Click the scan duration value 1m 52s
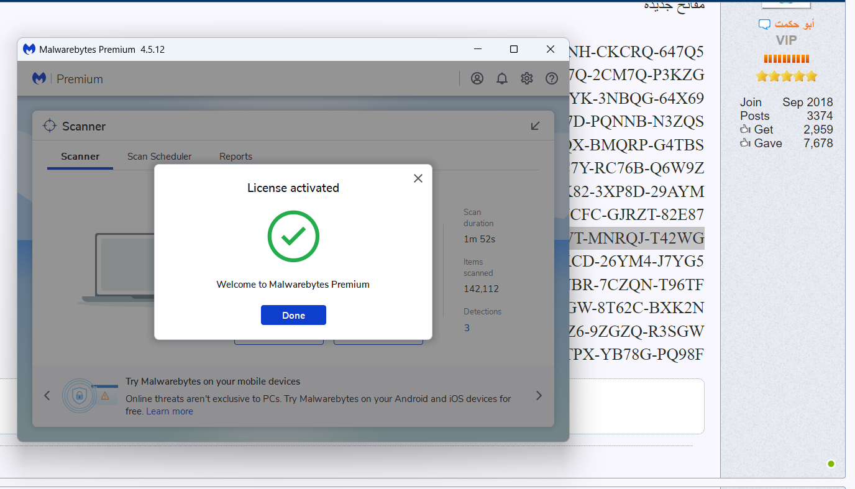 [480, 239]
